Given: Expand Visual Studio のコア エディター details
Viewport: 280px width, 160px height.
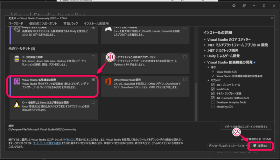Looking at the screenshot, I should click(205, 40).
